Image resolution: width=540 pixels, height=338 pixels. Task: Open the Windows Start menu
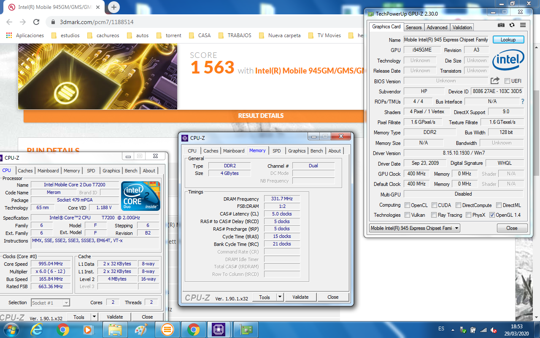coord(10,329)
